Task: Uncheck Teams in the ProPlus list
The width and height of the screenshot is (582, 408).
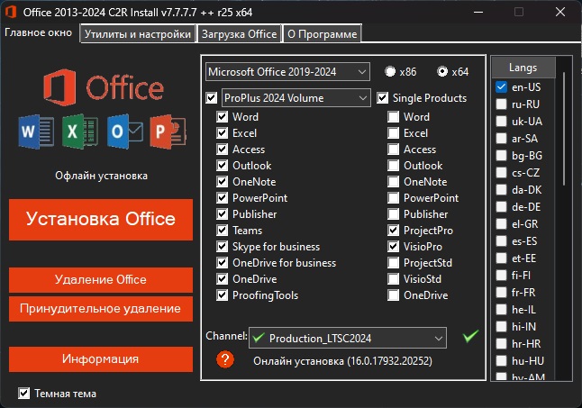Action: pyautogui.click(x=222, y=231)
